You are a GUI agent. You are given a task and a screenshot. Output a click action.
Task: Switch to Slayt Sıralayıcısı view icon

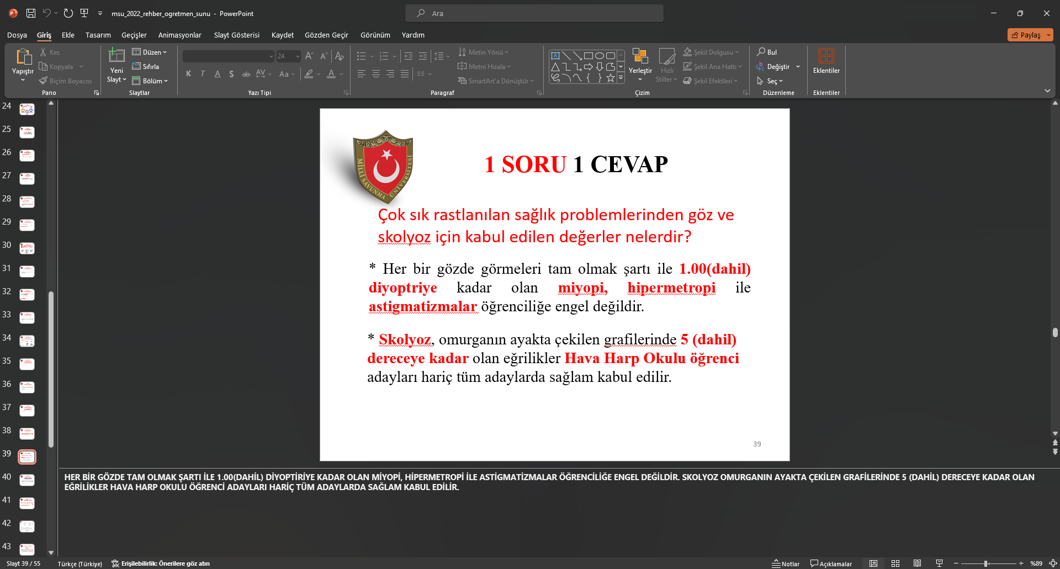[895, 563]
